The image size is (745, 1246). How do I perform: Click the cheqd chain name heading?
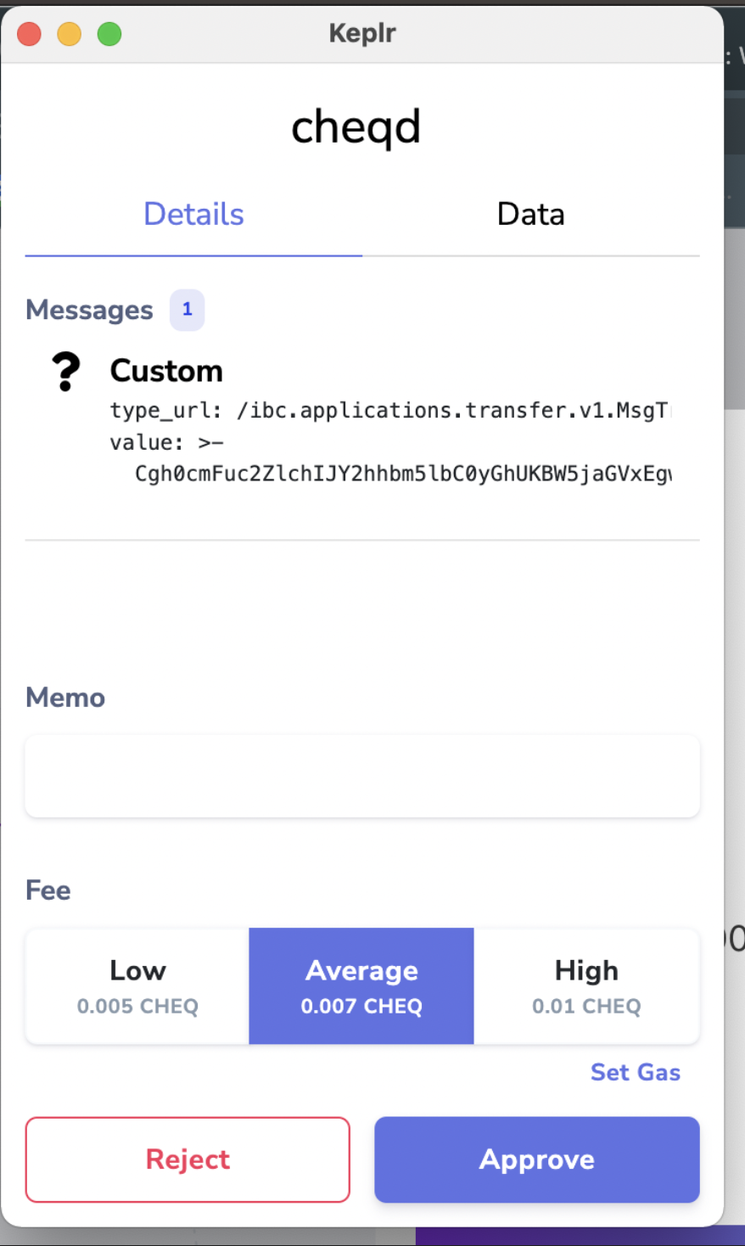(356, 127)
